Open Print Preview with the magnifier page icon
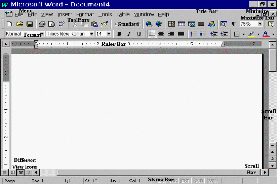The width and height of the screenshot is (277, 184). [x=52, y=24]
